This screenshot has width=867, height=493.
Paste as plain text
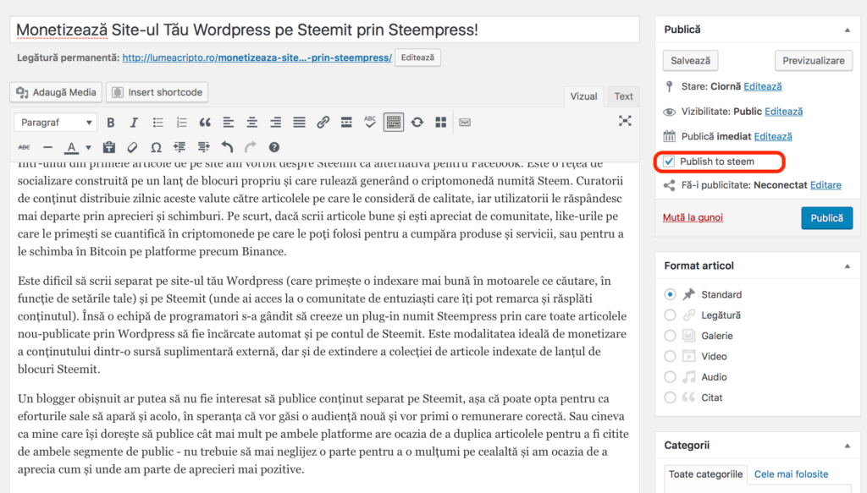pos(109,147)
